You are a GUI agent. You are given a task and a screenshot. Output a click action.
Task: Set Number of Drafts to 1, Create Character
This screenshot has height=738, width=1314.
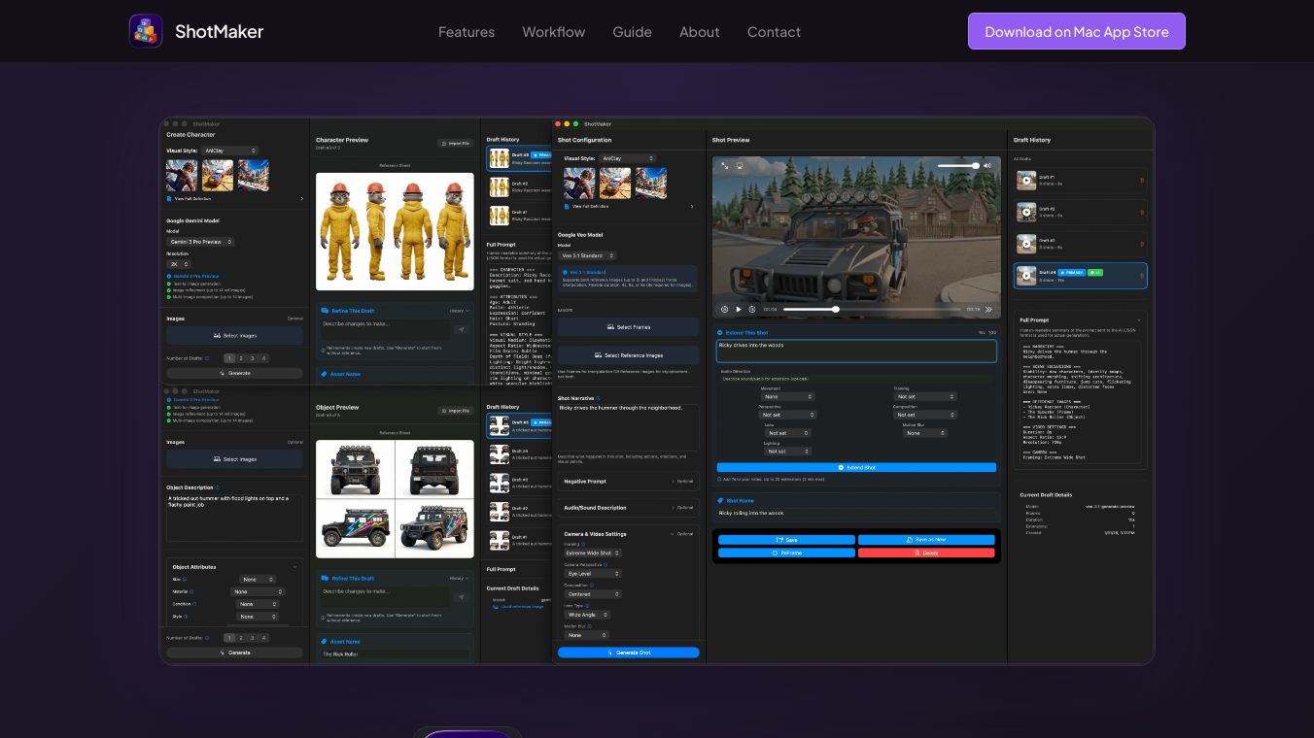(229, 358)
